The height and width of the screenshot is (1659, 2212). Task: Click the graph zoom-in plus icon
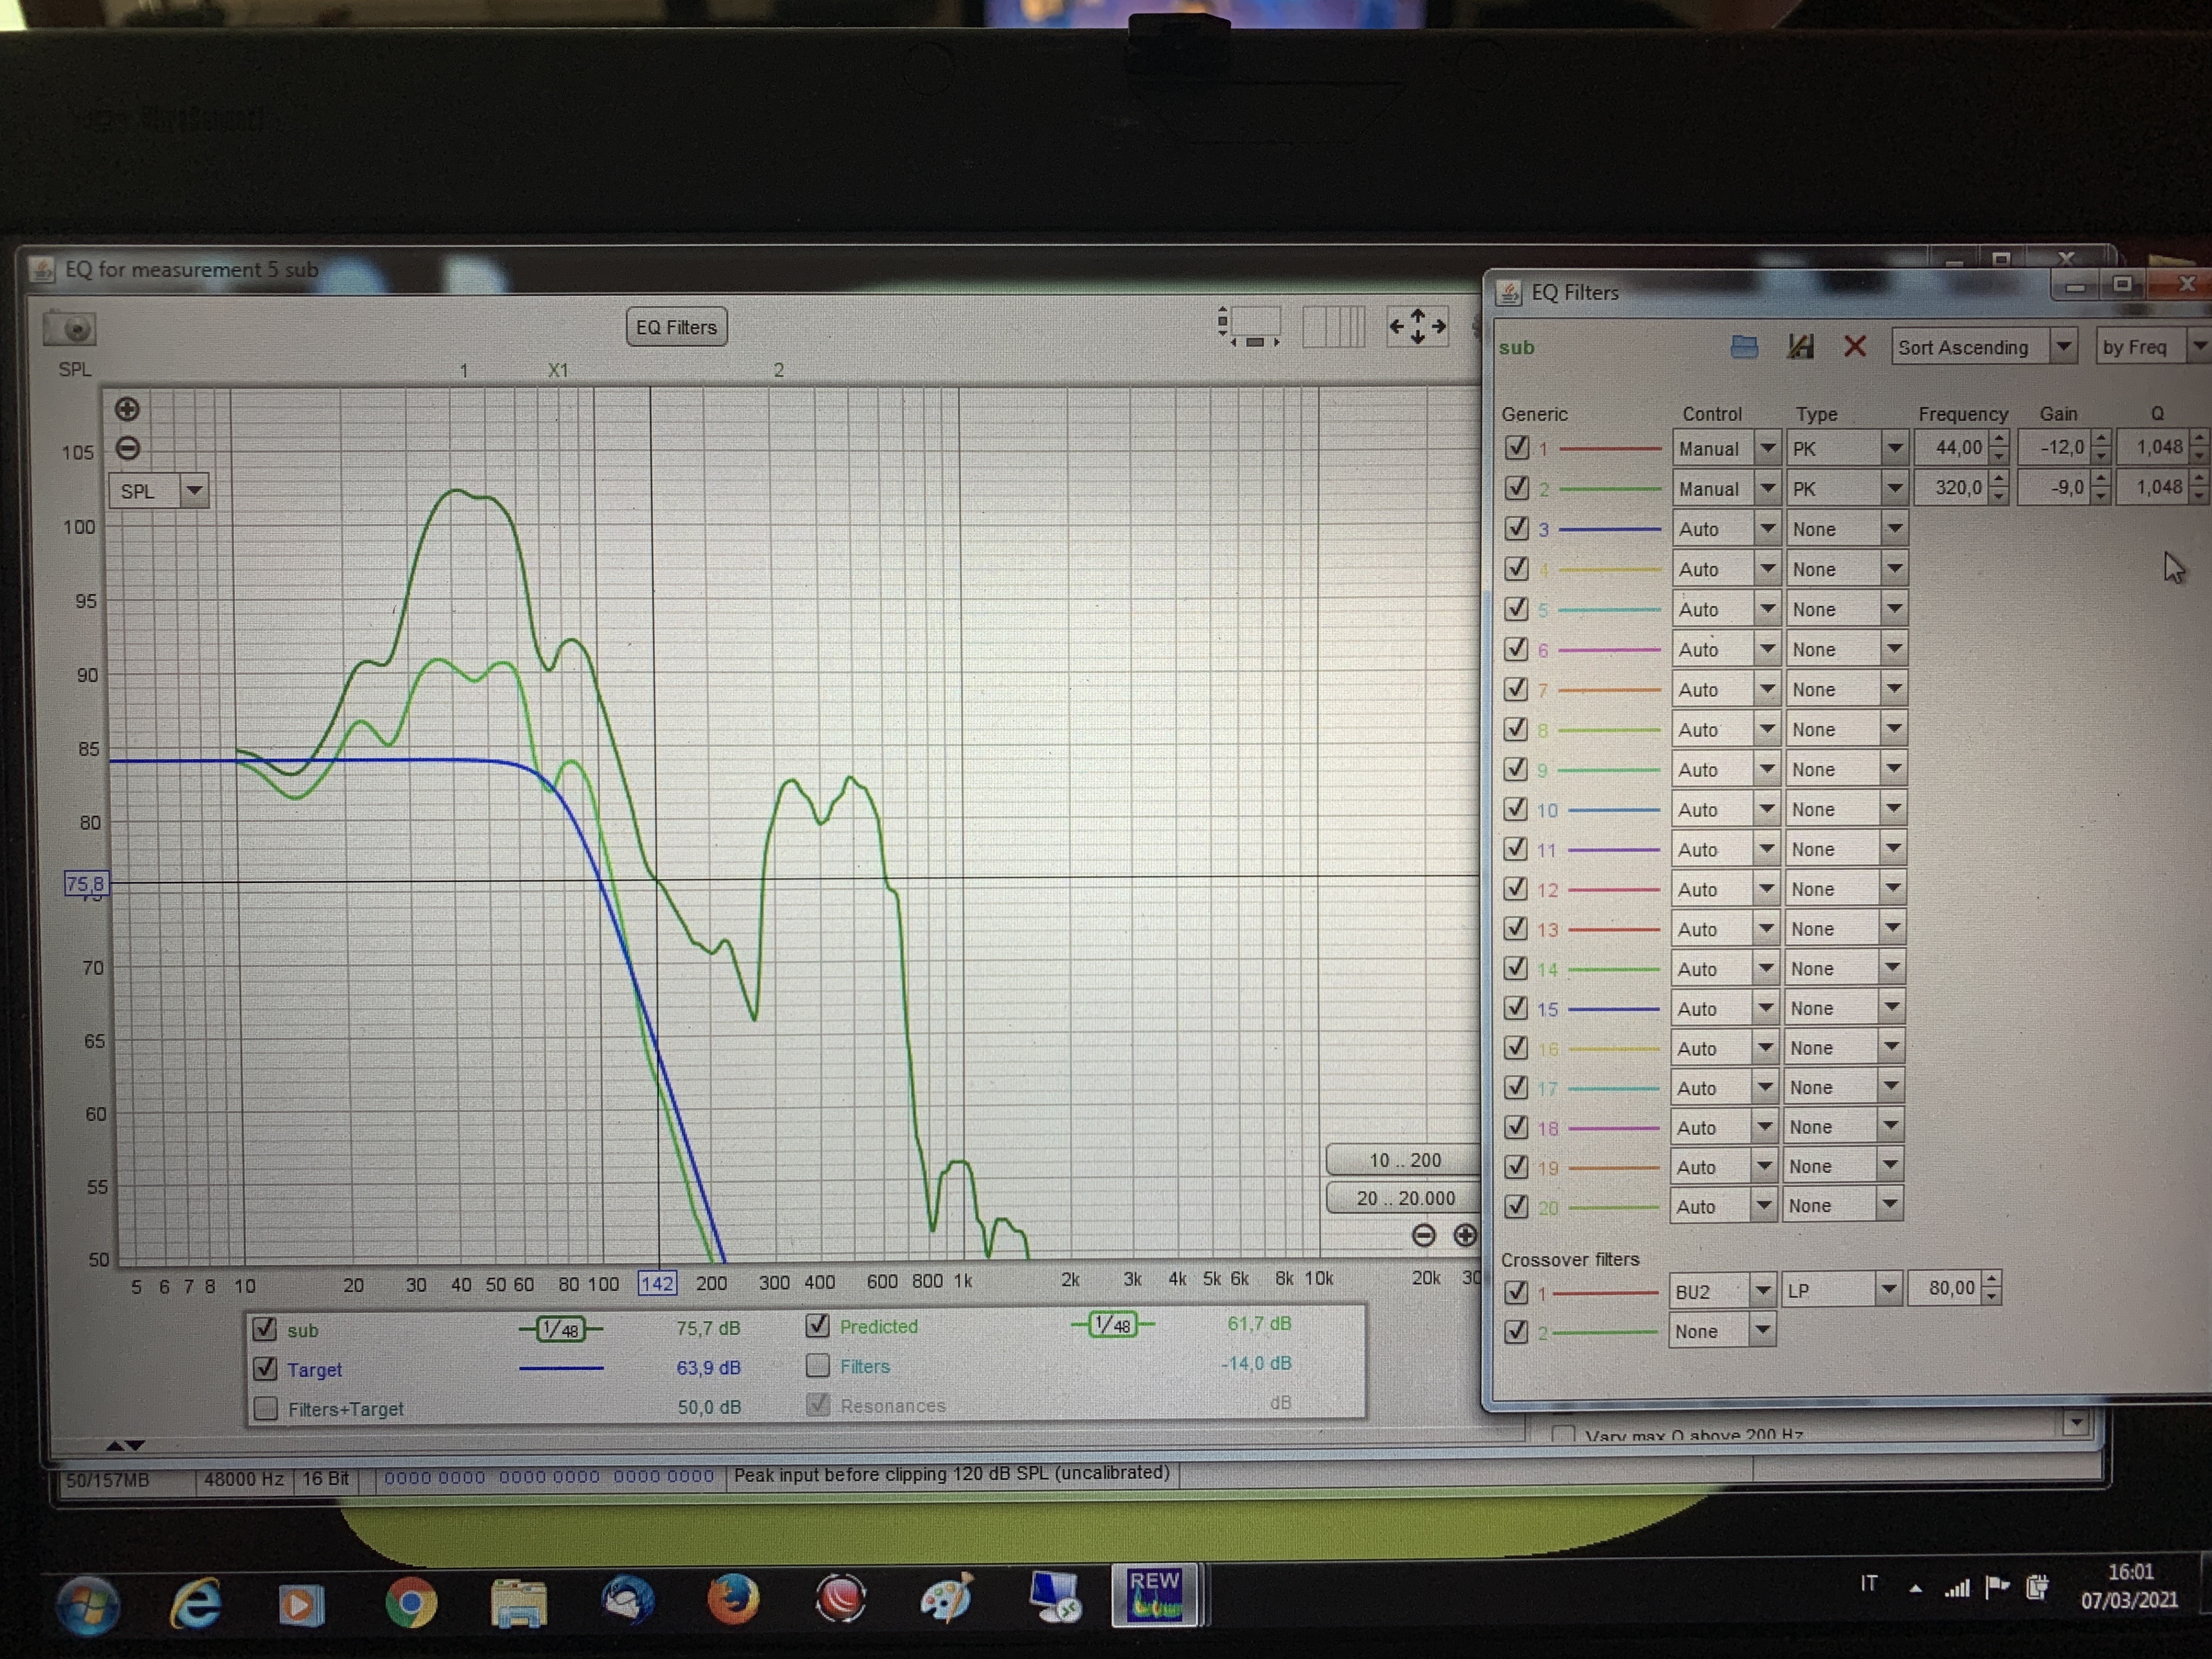(127, 409)
